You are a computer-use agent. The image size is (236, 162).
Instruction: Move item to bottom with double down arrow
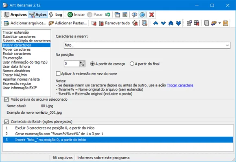(178, 23)
